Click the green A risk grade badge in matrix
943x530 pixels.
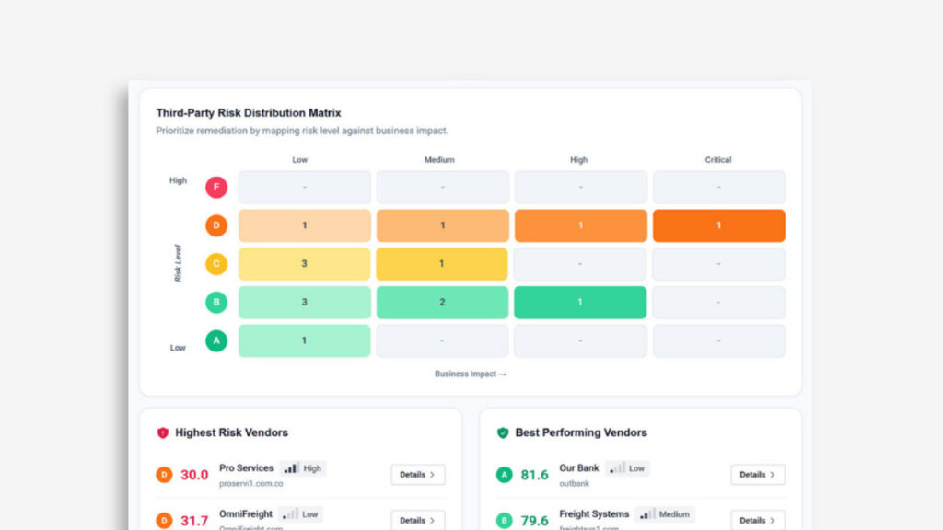coord(215,340)
